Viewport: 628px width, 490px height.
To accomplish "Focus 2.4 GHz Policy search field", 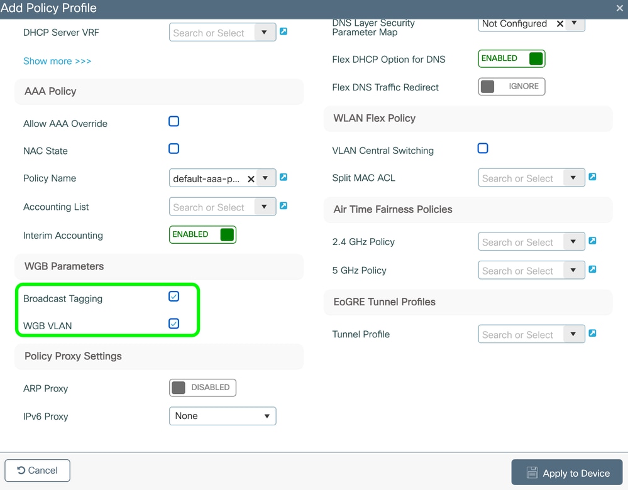I will point(521,242).
